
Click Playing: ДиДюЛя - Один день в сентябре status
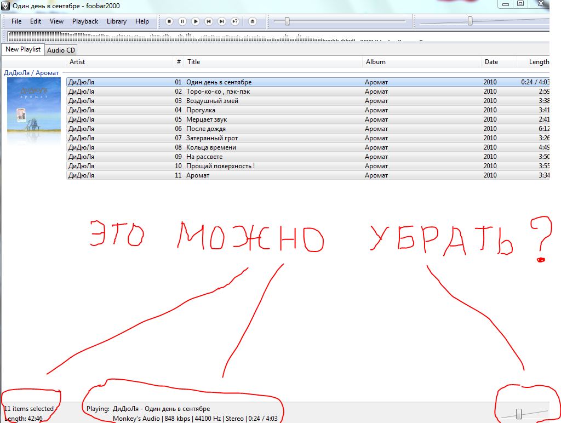point(148,409)
